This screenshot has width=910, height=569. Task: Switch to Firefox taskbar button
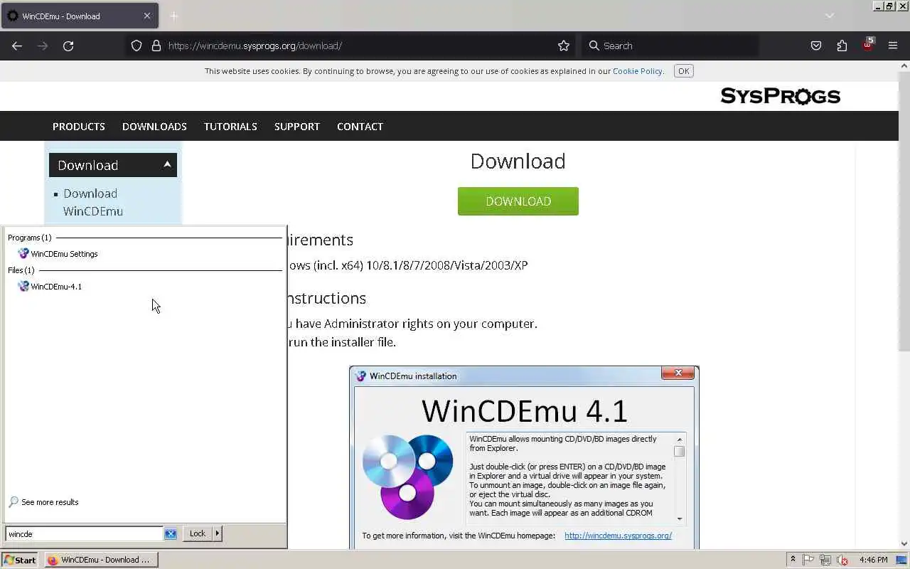coord(101,560)
